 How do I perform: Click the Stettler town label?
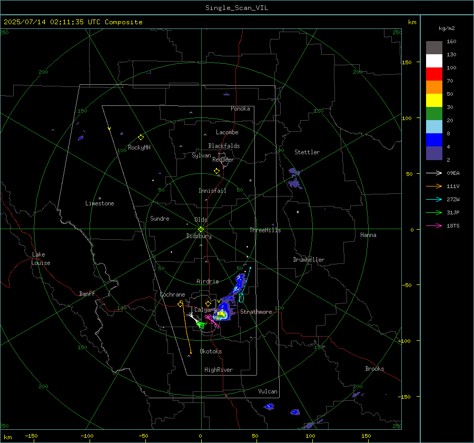307,152
